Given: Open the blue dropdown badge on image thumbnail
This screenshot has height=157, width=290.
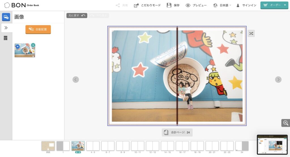Looking at the screenshot, I should pyautogui.click(x=18, y=46).
